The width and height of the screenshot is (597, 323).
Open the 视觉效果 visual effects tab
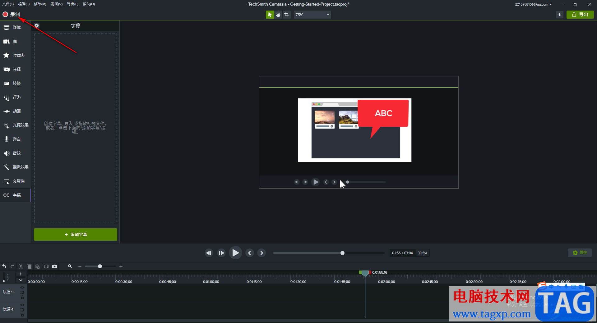[x=16, y=167]
